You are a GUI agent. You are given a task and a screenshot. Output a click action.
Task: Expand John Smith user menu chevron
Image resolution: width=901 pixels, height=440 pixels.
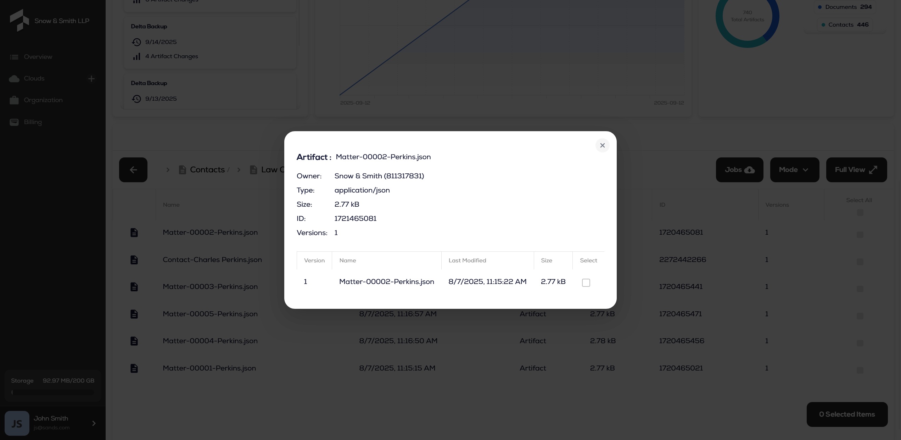coord(94,423)
